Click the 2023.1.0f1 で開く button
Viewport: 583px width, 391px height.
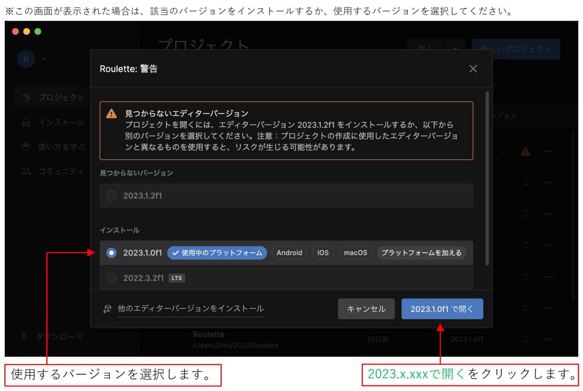point(442,309)
